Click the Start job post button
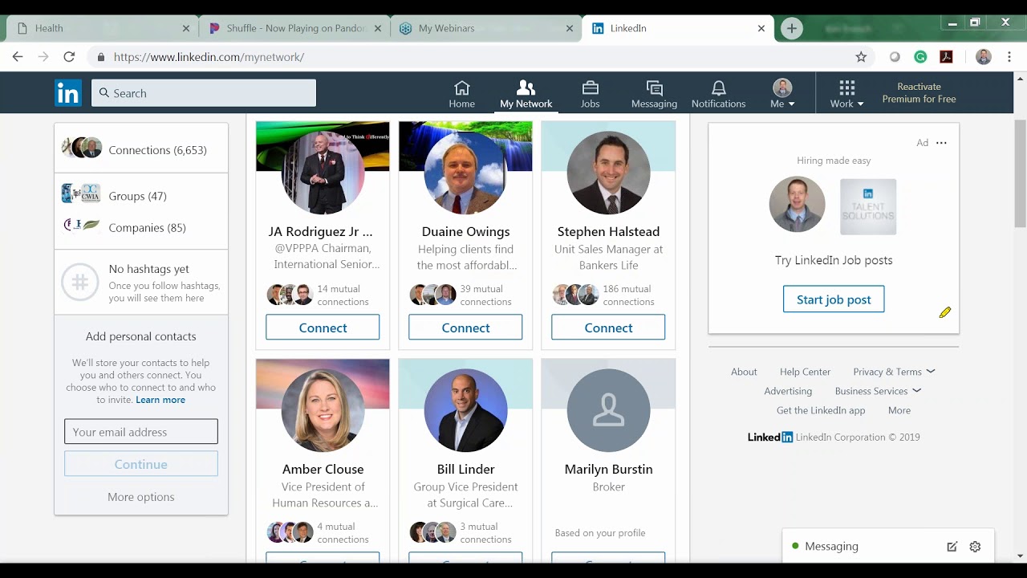The image size is (1027, 578). [834, 299]
